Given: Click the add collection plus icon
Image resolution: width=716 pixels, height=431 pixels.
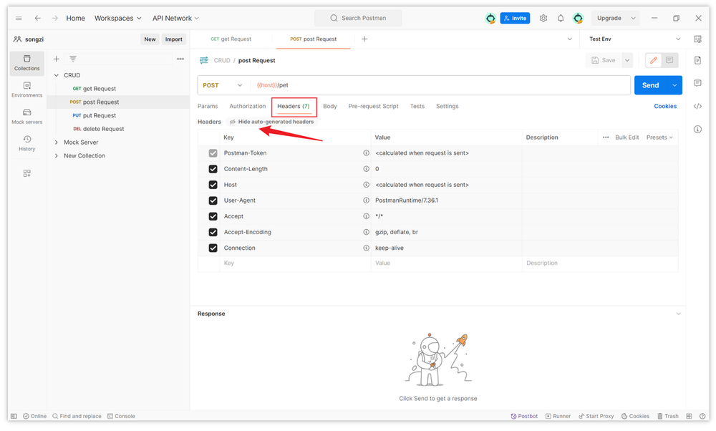Looking at the screenshot, I should tap(57, 59).
